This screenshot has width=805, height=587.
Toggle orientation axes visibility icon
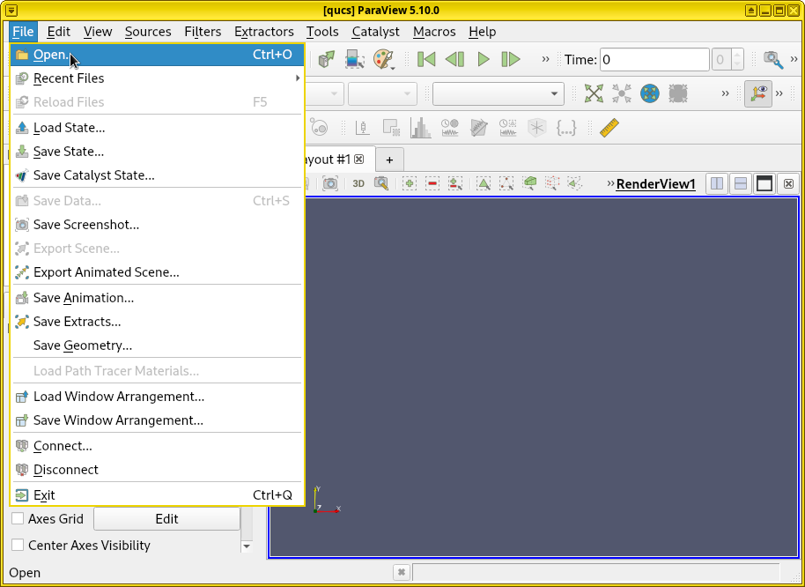757,93
